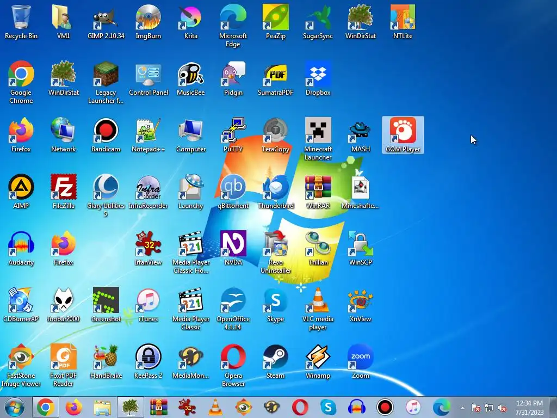Click the foobar2000 desktop shortcut
The height and width of the screenshot is (418, 557).
click(x=63, y=305)
